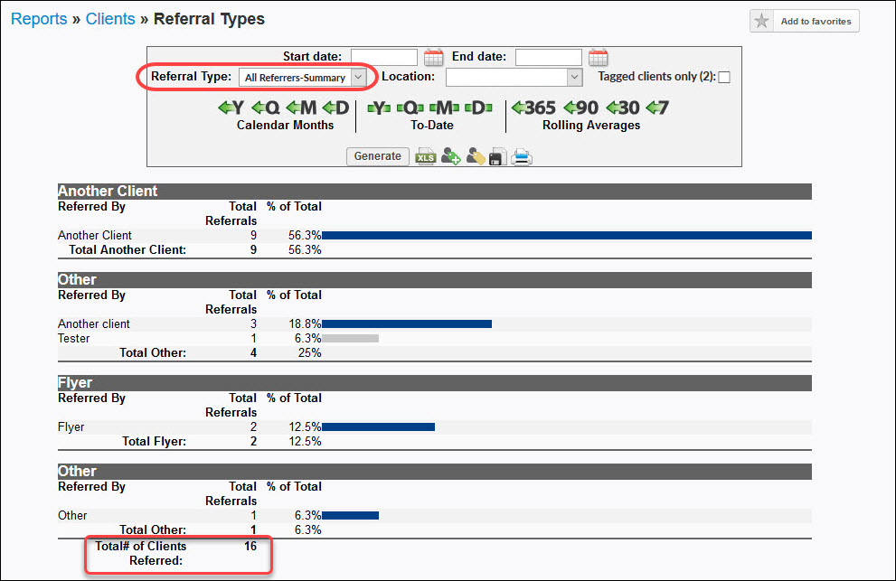This screenshot has width=896, height=581.
Task: Apply the 7-day rolling average
Action: (x=657, y=108)
